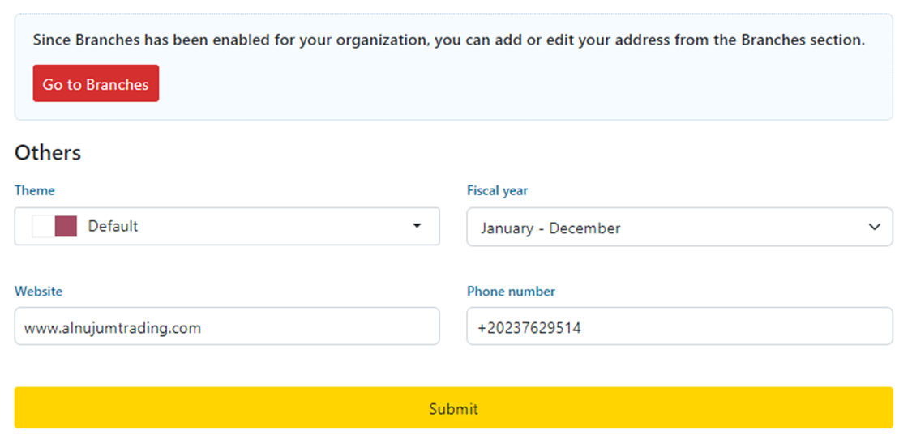Select the Default theme text

point(113,227)
